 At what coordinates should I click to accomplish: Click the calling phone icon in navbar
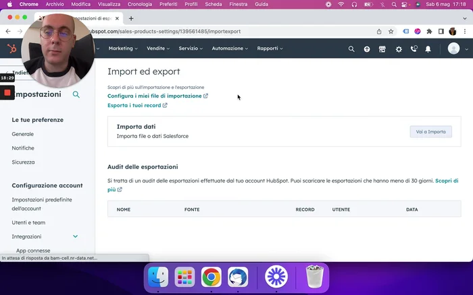414,48
